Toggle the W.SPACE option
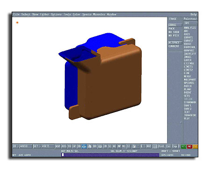The width and height of the screenshot is (210, 169). pos(175,42)
